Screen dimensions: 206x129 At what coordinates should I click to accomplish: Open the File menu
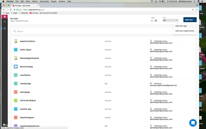17,1
